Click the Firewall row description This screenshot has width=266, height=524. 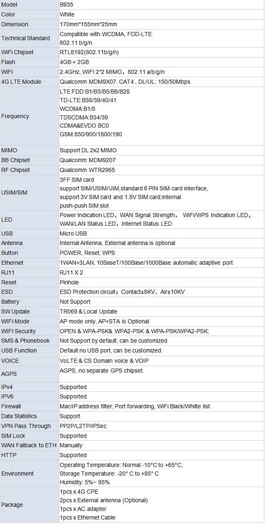click(x=135, y=406)
